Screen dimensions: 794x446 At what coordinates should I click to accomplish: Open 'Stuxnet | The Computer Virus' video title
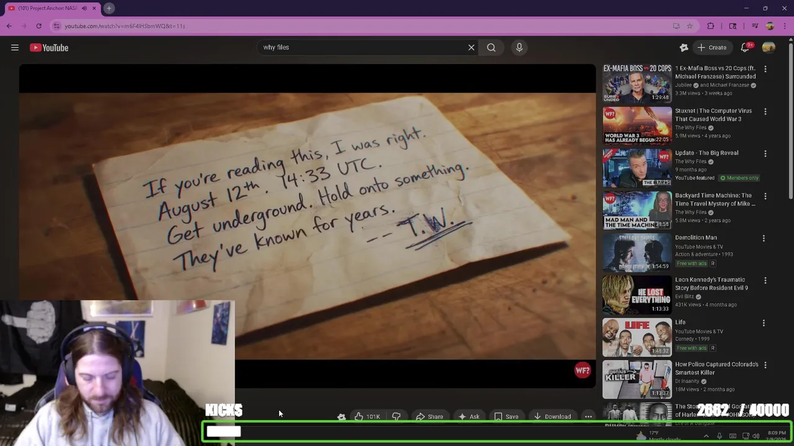[x=713, y=115]
